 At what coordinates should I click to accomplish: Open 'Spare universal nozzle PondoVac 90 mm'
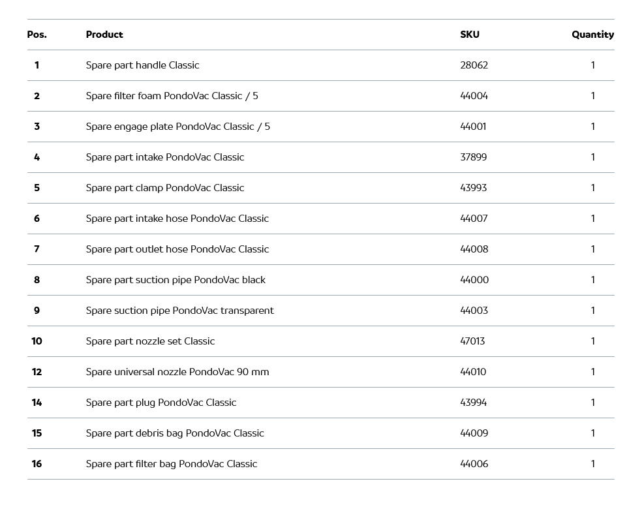[177, 372]
